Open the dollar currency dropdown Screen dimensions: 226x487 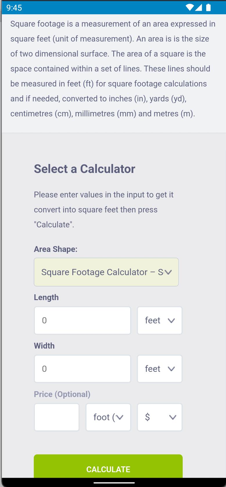coord(160,417)
